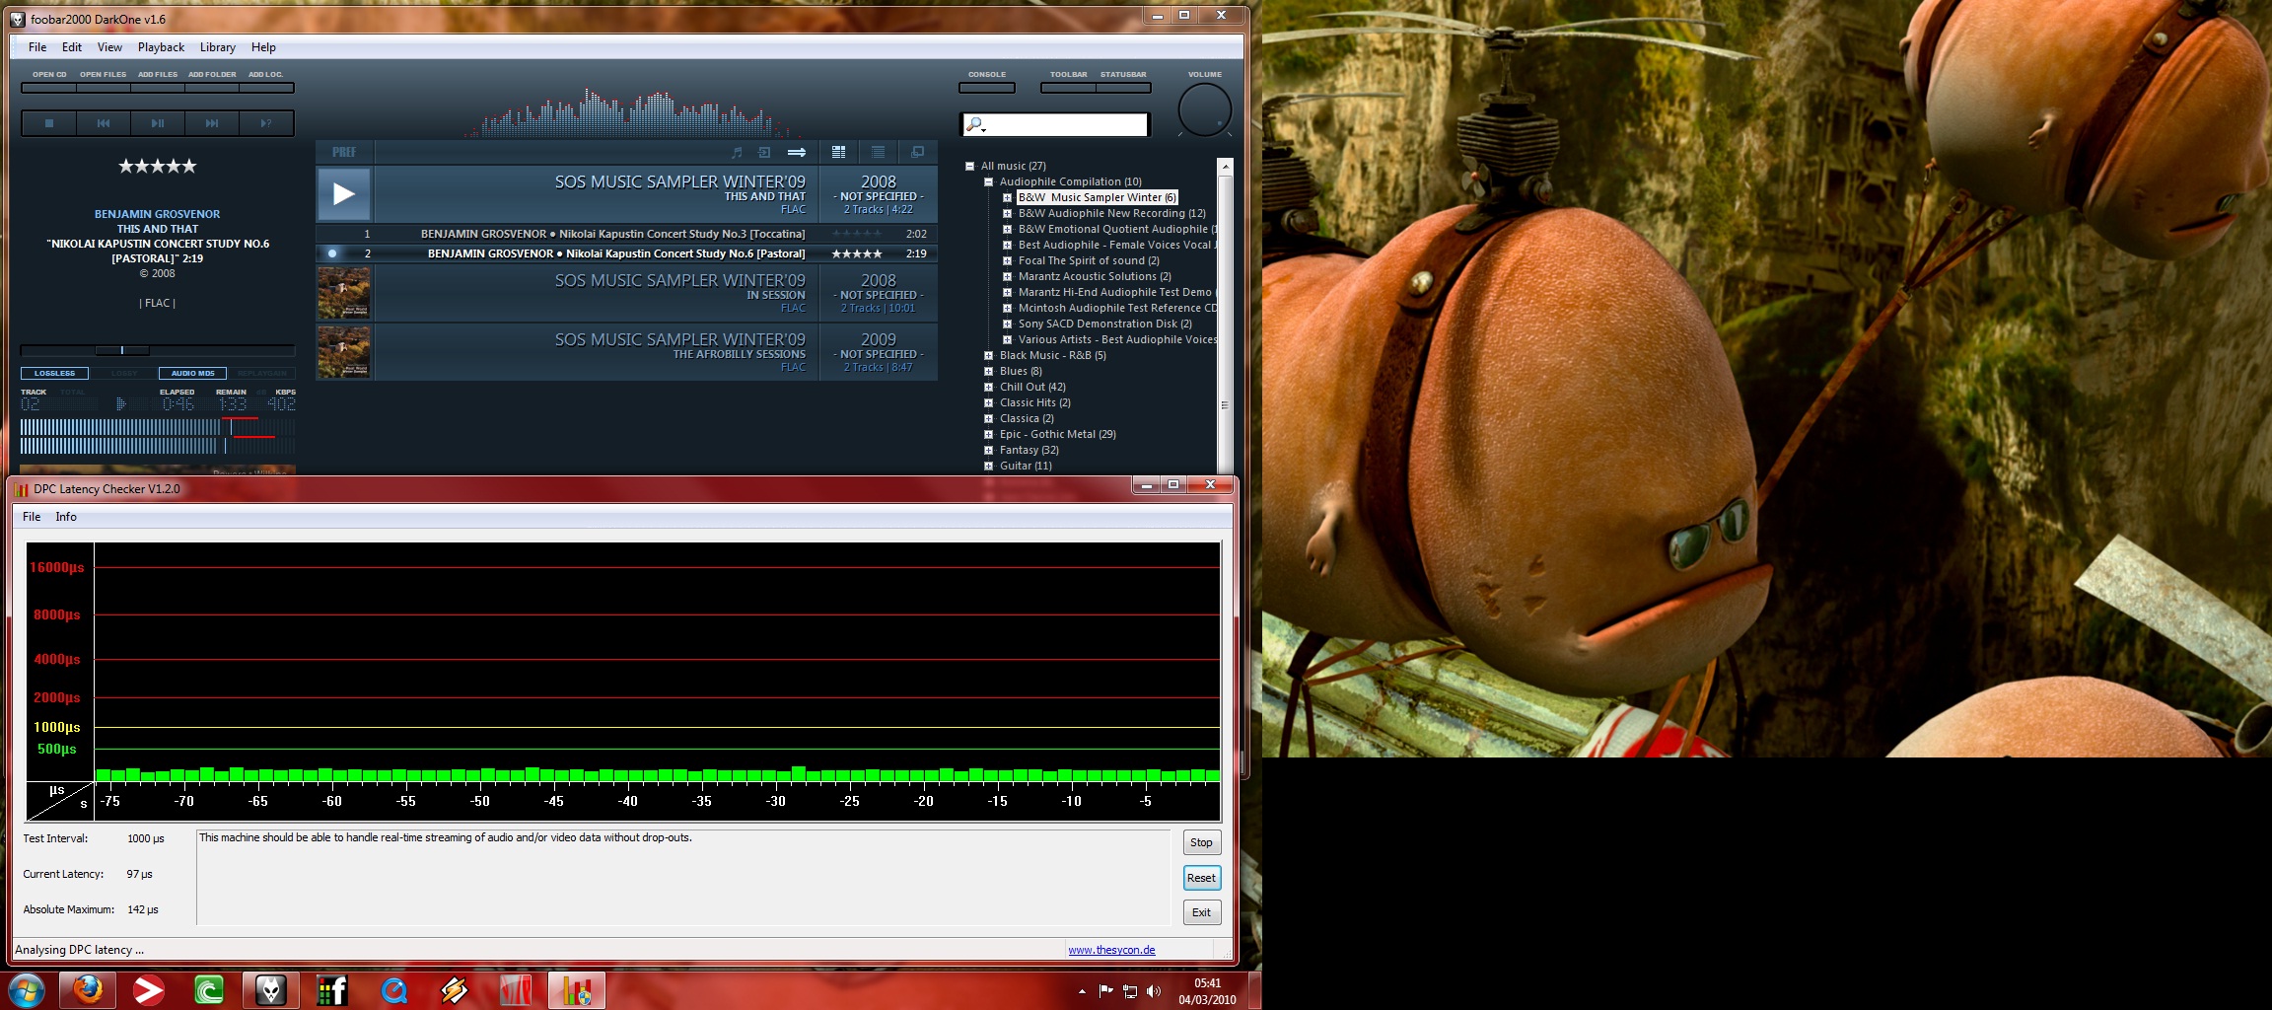The width and height of the screenshot is (2272, 1010).
Task: Collapse the Audiophile Compilation node
Action: point(988,181)
